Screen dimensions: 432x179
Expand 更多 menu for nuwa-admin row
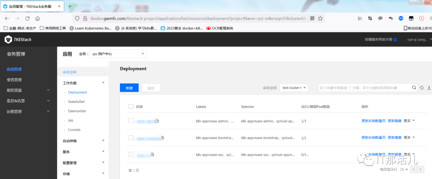tap(409, 121)
